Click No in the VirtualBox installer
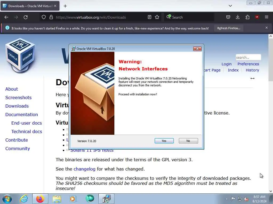 188,141
